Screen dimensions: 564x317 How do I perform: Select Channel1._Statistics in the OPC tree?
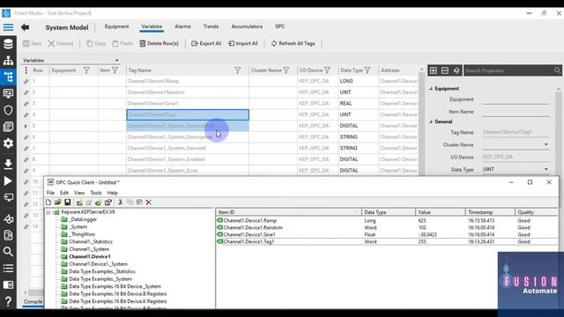[x=91, y=242]
